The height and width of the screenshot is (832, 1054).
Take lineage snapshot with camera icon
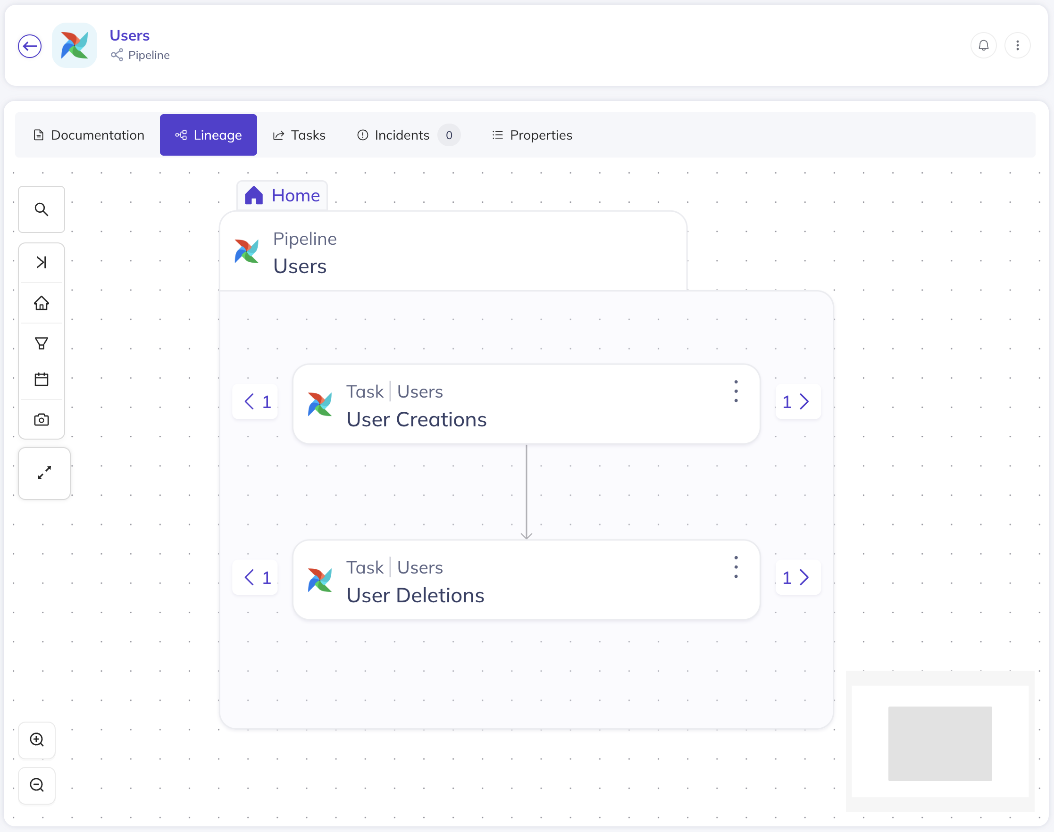pos(42,419)
